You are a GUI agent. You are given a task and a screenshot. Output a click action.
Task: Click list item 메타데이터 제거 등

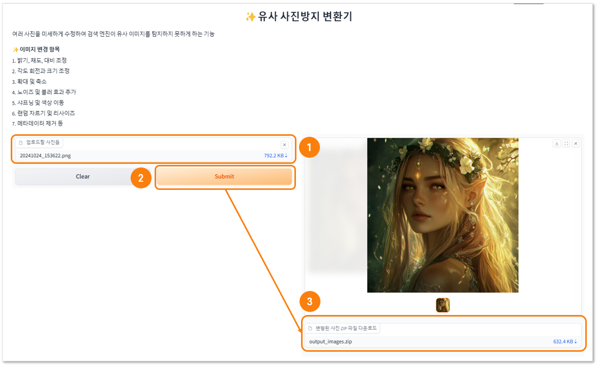40,124
